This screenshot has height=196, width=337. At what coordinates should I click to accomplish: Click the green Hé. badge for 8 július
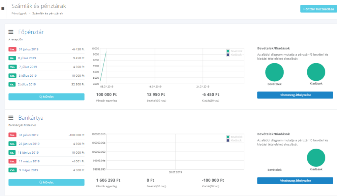pyautogui.click(x=12, y=58)
